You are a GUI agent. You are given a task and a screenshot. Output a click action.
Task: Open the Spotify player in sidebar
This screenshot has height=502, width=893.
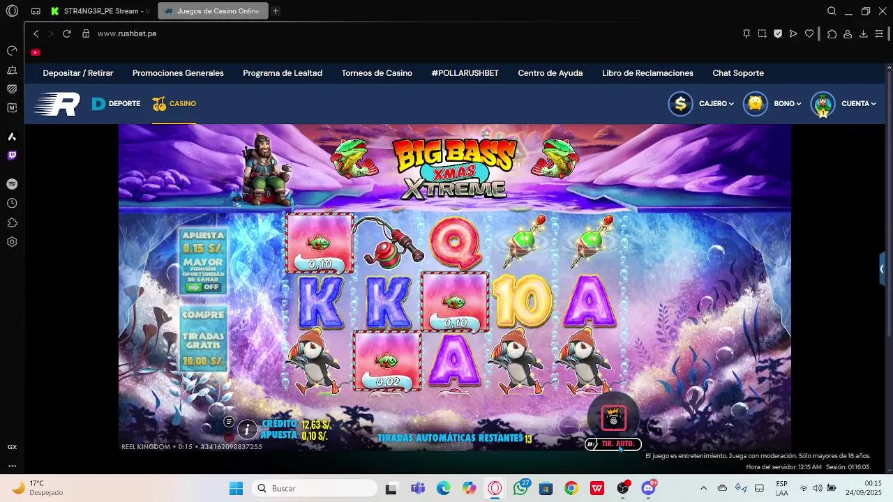(x=12, y=184)
